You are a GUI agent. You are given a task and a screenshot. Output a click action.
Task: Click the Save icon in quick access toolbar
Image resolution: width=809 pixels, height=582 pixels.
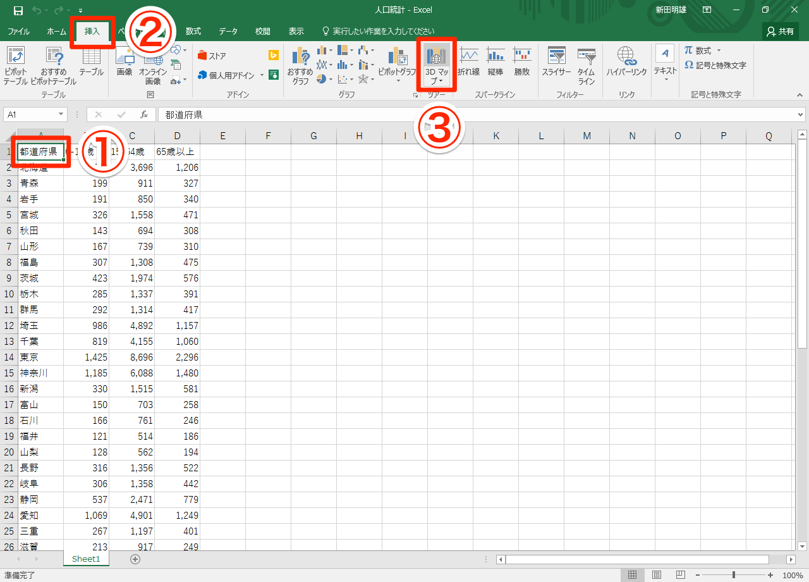18,11
